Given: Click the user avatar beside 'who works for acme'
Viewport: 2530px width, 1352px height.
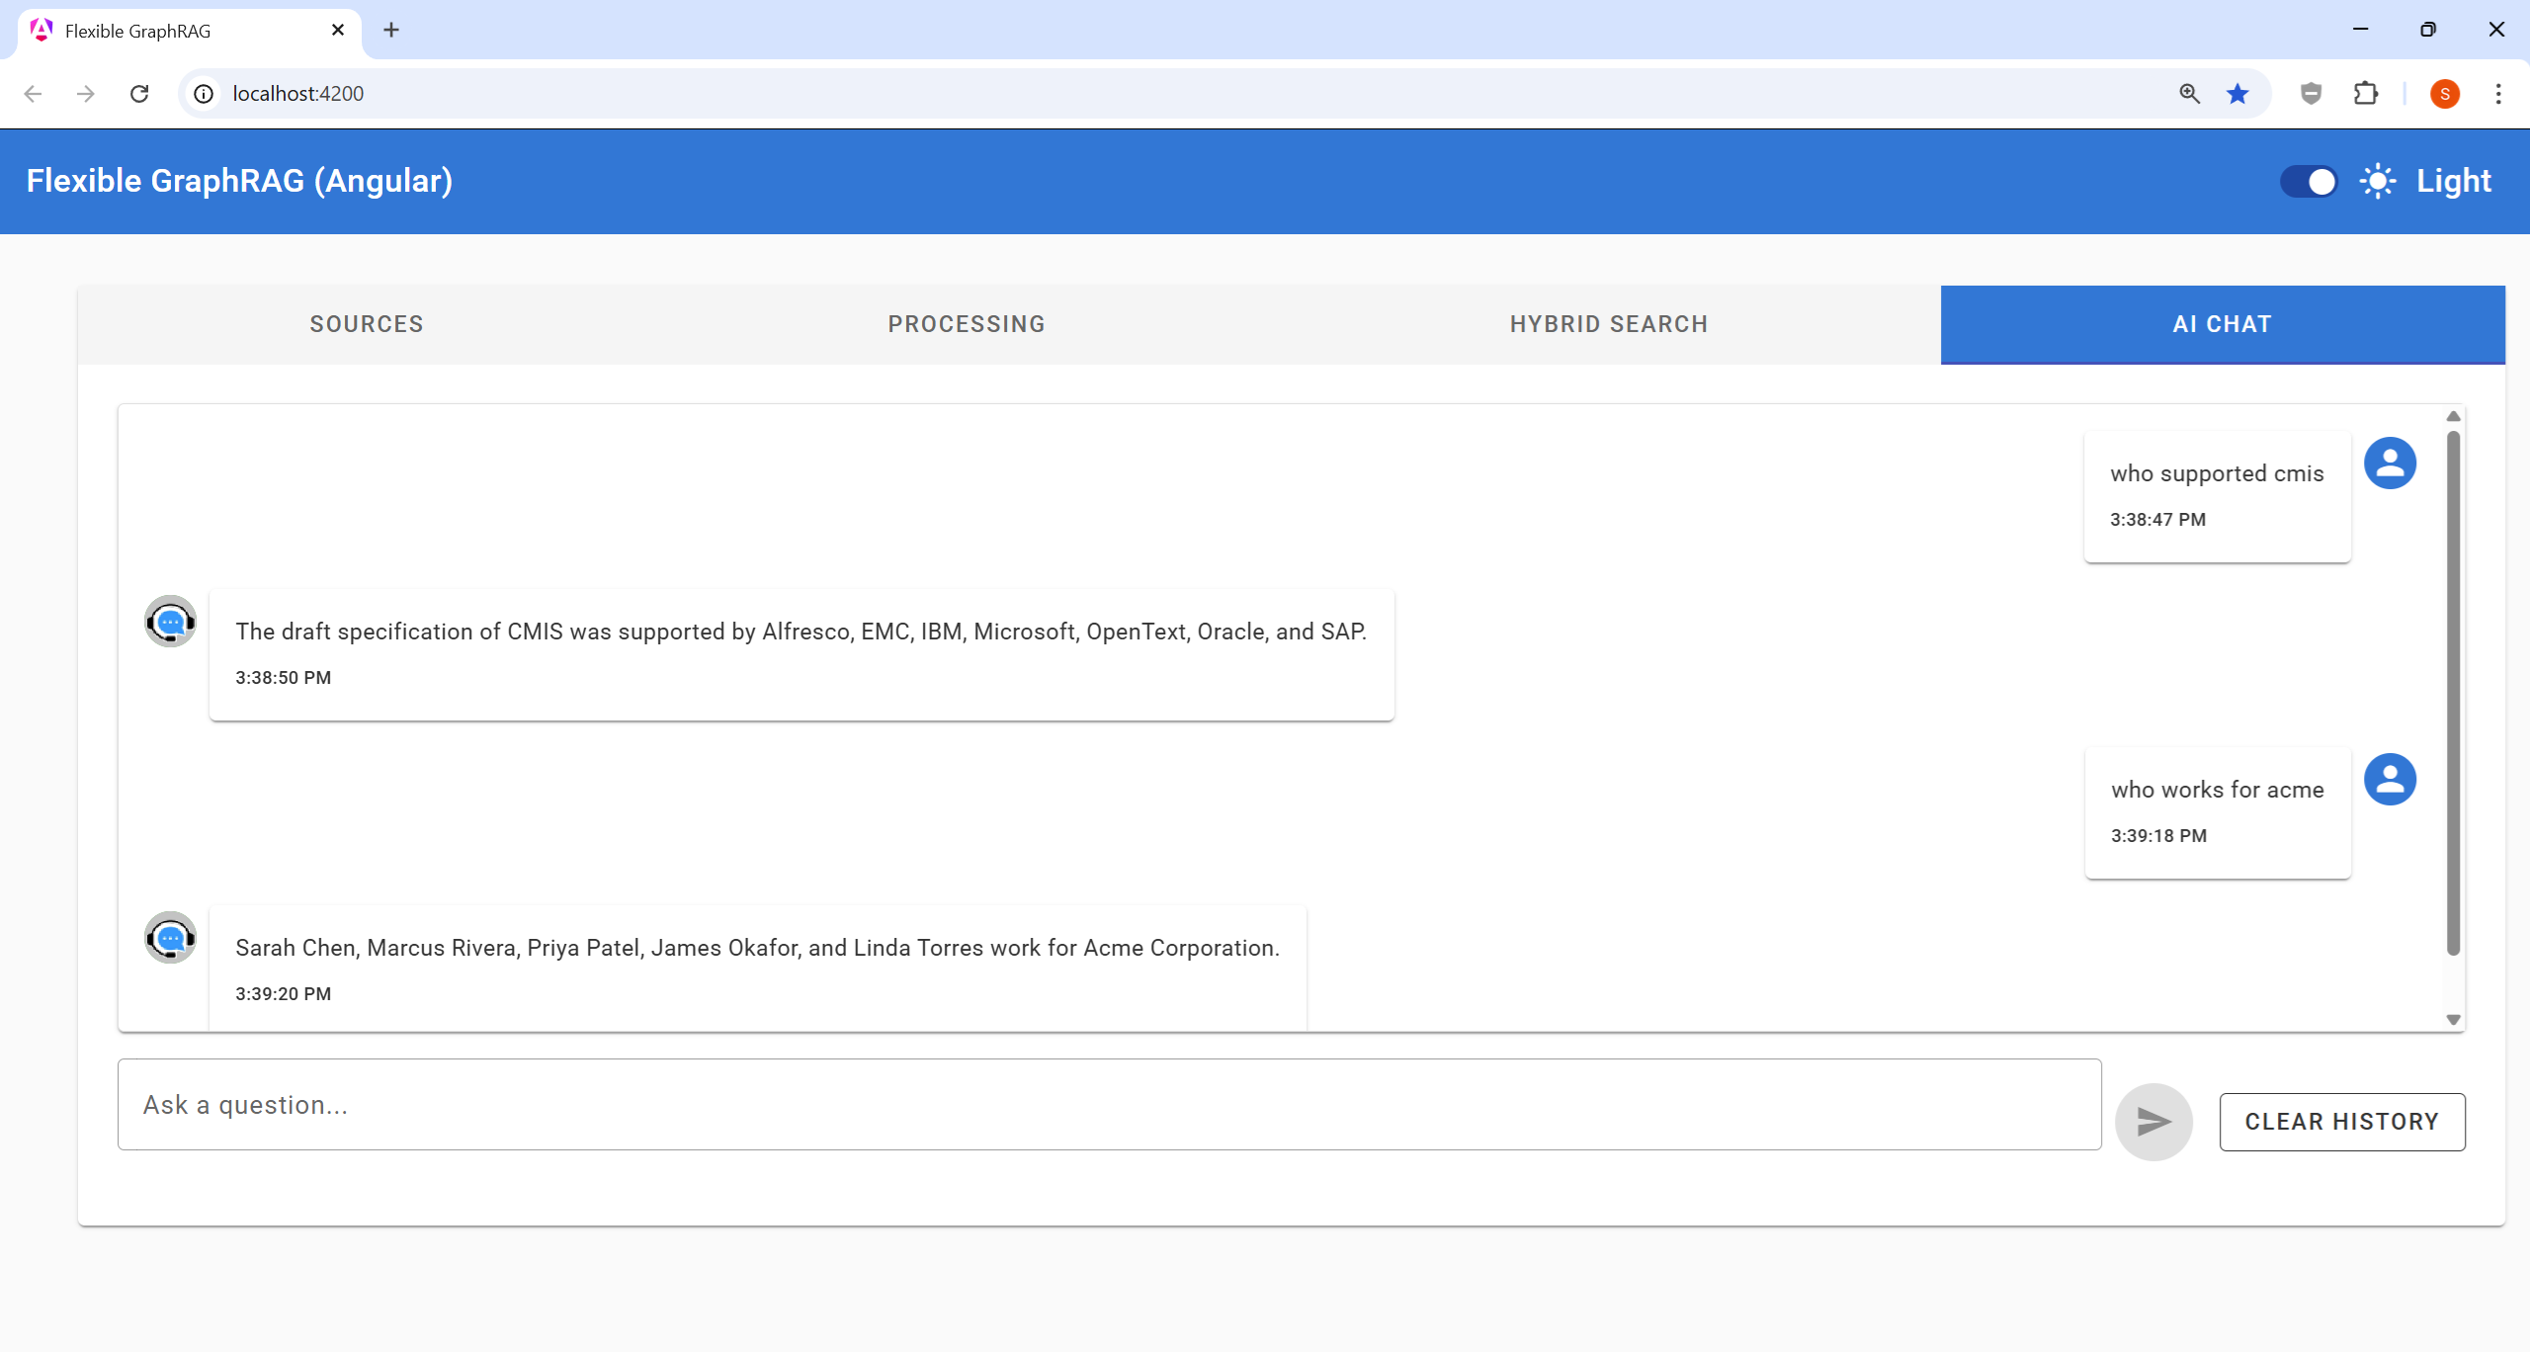Looking at the screenshot, I should [2390, 780].
